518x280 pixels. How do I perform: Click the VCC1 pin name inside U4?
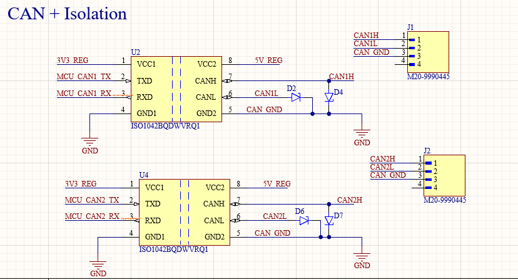(155, 188)
